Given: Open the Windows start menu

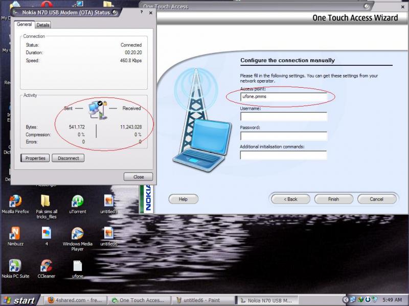Looking at the screenshot, I should 19,300.
